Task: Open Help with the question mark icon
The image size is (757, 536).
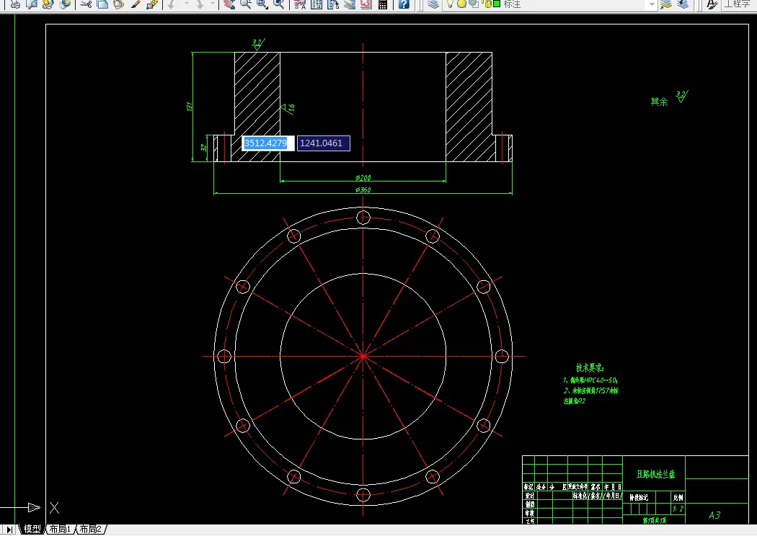Action: click(x=404, y=4)
